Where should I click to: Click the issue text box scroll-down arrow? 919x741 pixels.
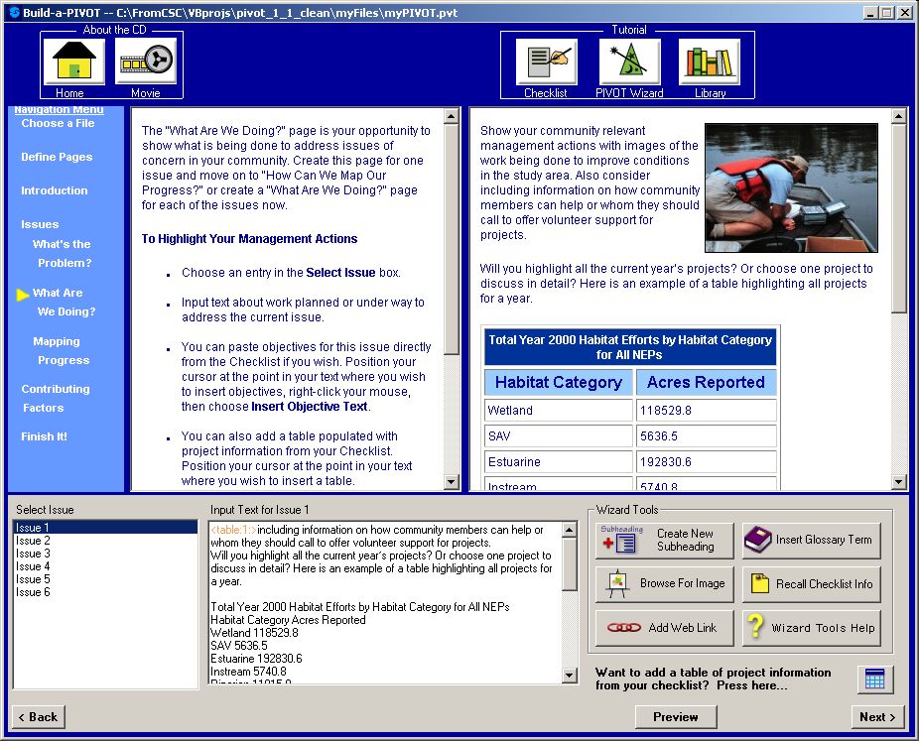[x=569, y=676]
